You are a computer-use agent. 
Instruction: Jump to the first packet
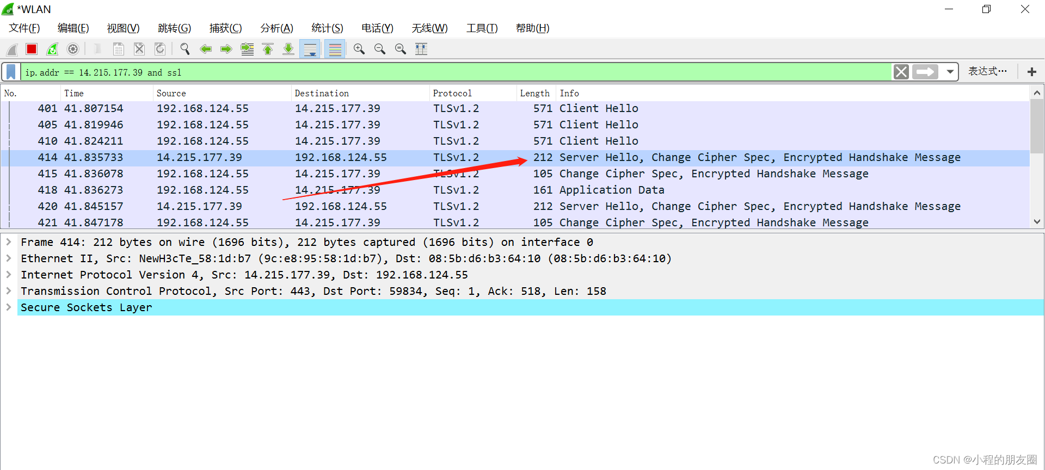point(268,50)
